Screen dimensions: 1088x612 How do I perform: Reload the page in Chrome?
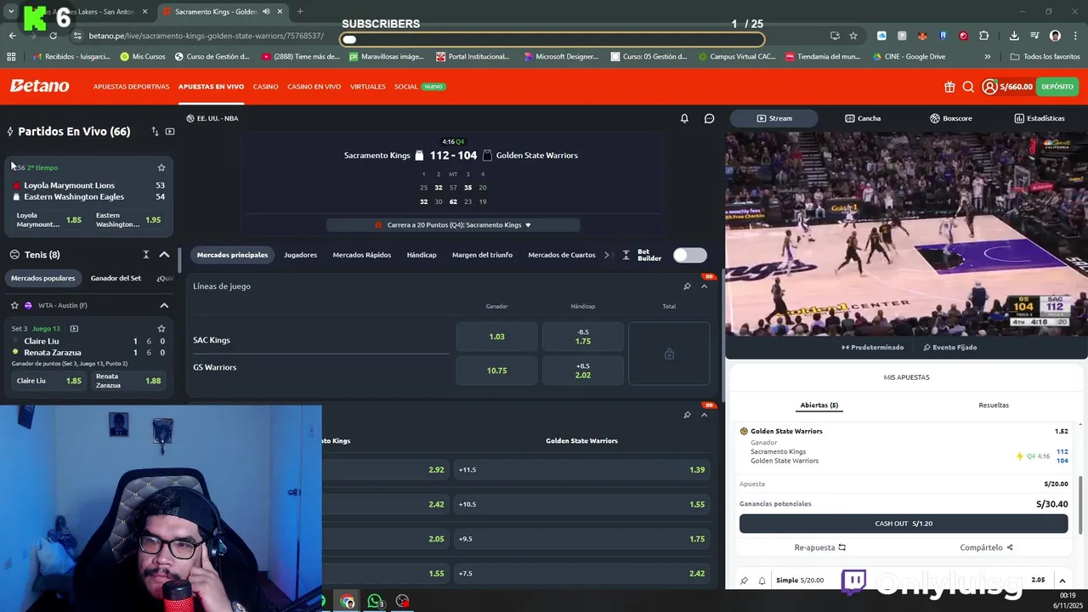(53, 36)
